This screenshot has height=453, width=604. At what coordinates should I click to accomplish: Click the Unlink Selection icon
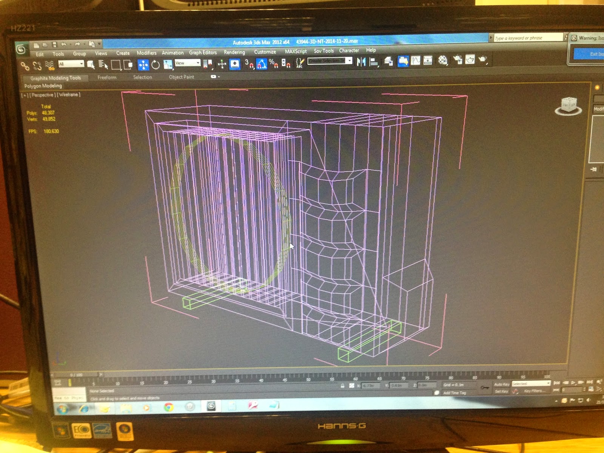[37, 66]
